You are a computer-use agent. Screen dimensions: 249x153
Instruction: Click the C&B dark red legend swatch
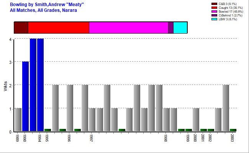(214, 4)
